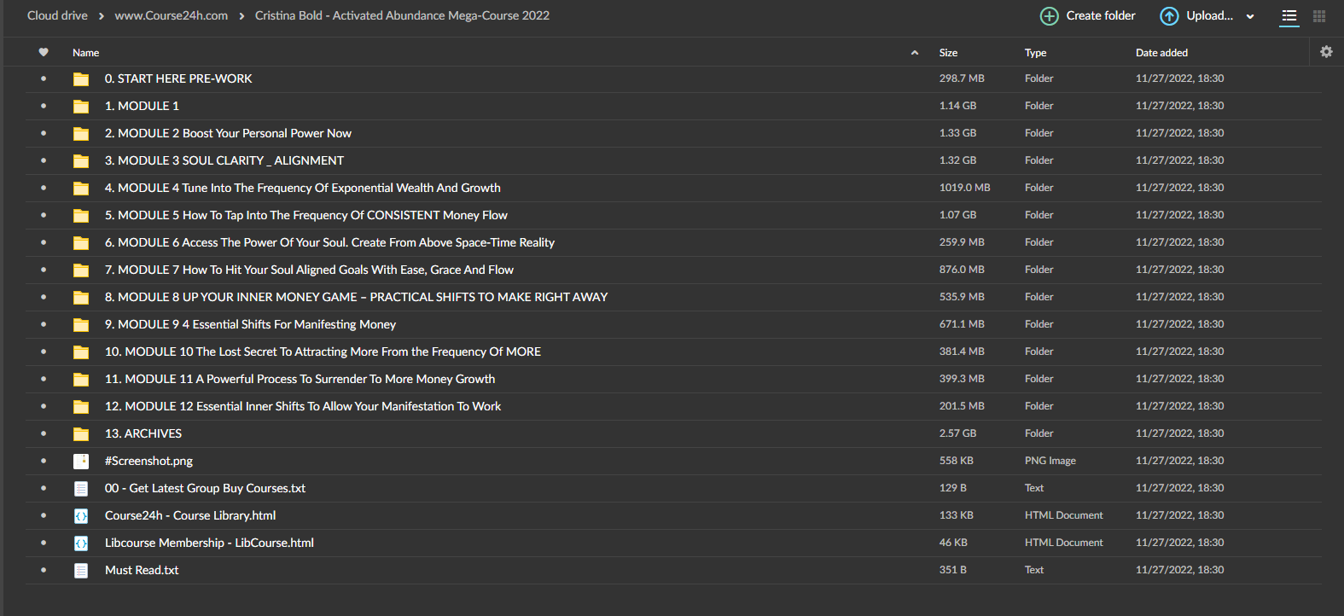This screenshot has height=616, width=1344.
Task: Click the Create folder plus icon
Action: tap(1050, 16)
